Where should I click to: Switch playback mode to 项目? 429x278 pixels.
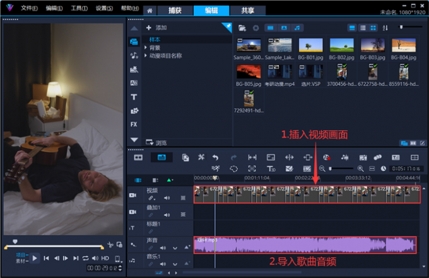coord(22,255)
